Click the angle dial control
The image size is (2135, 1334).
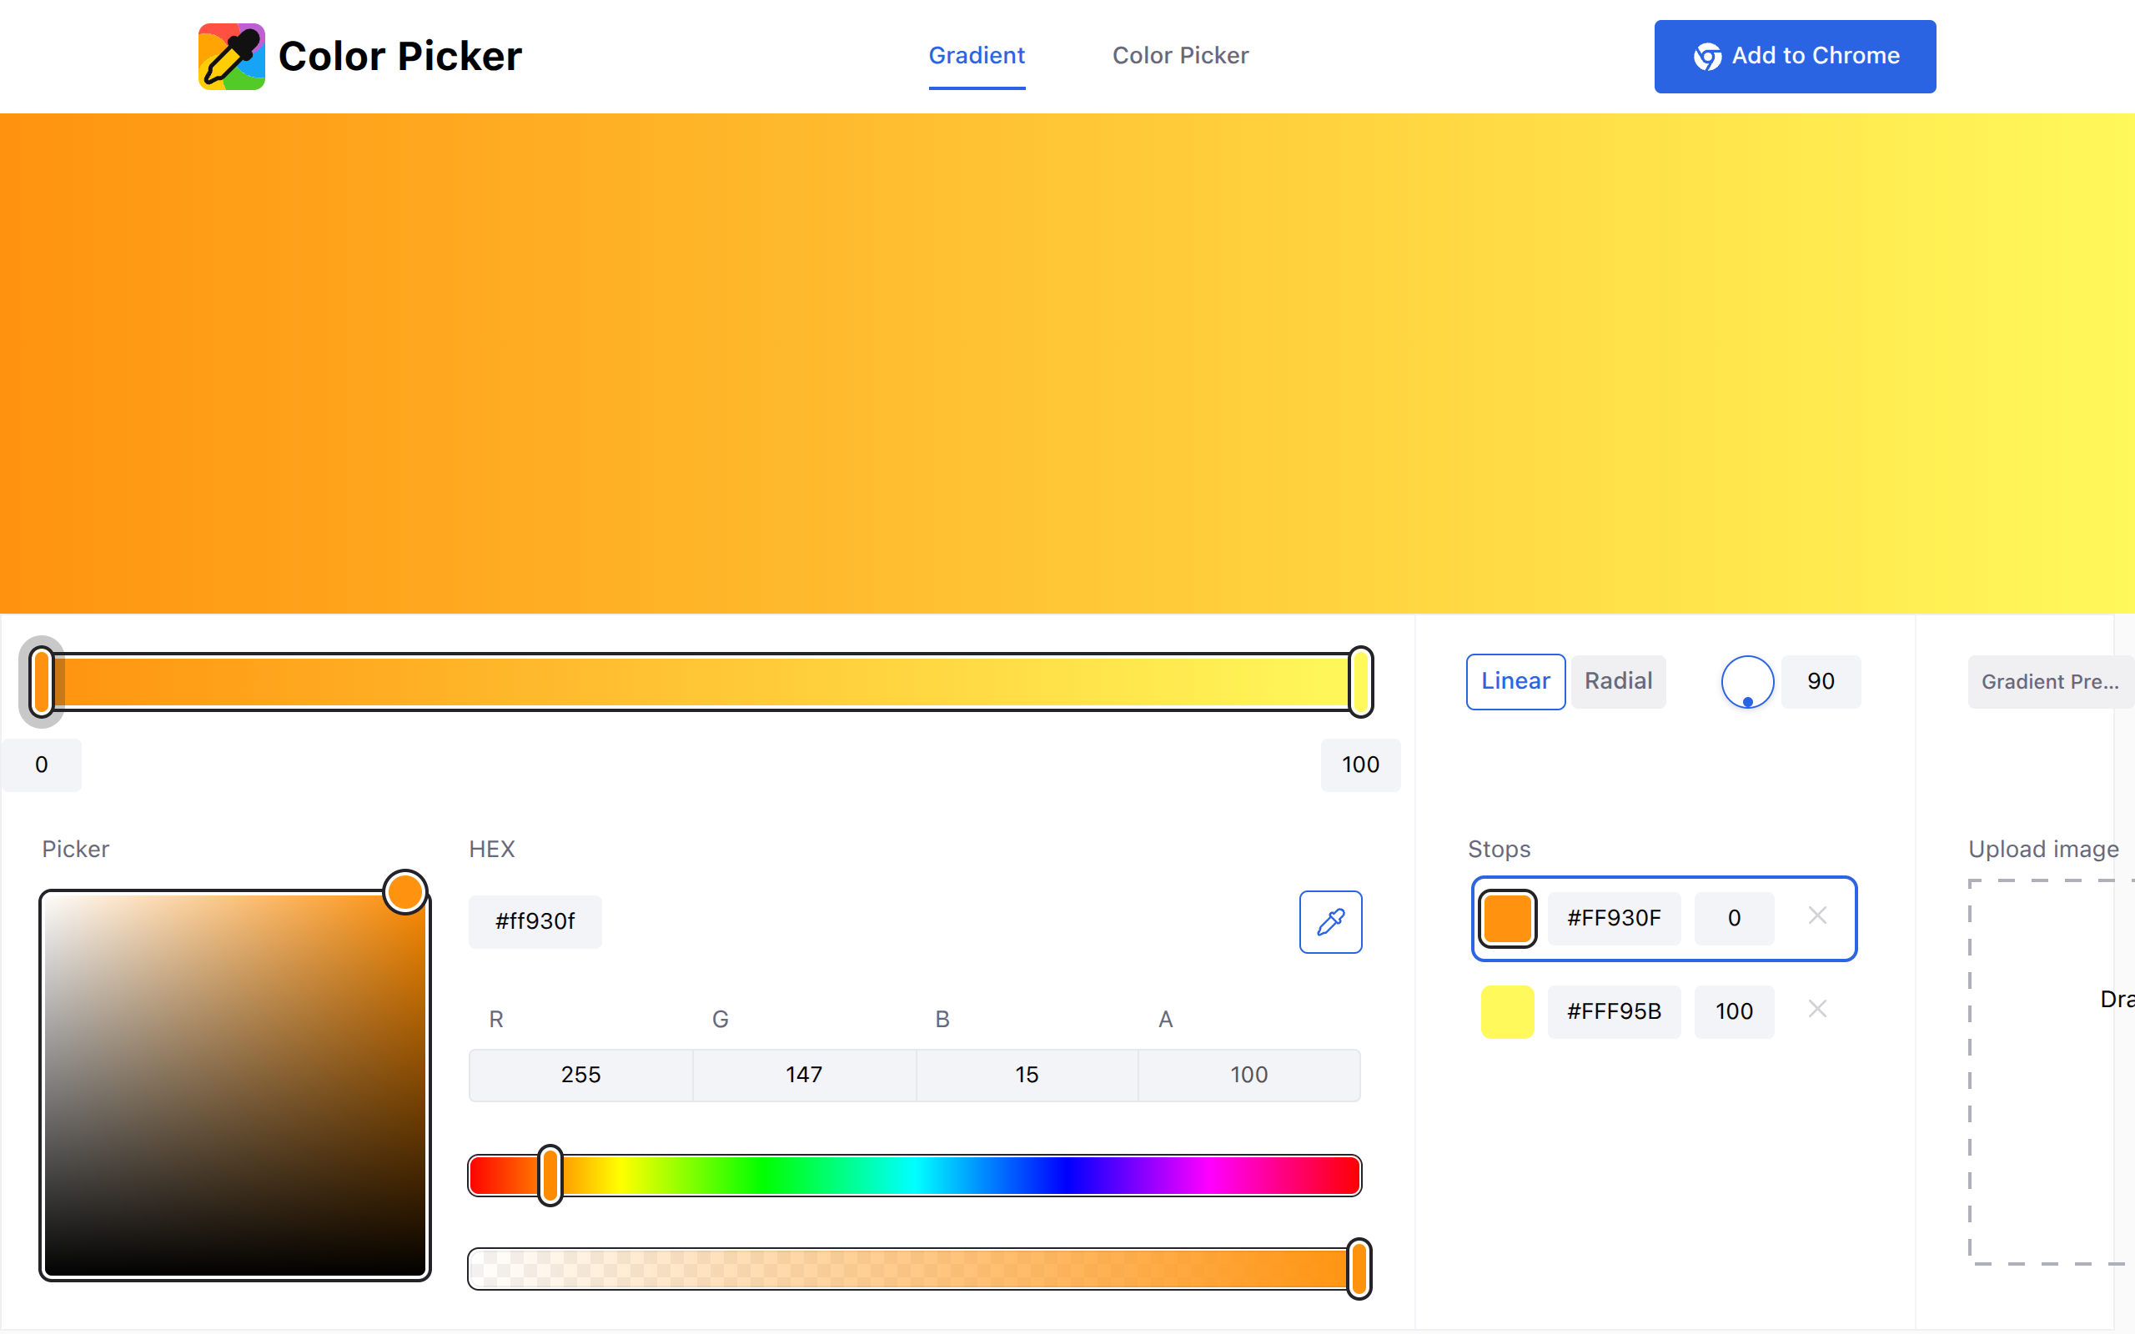tap(1748, 681)
